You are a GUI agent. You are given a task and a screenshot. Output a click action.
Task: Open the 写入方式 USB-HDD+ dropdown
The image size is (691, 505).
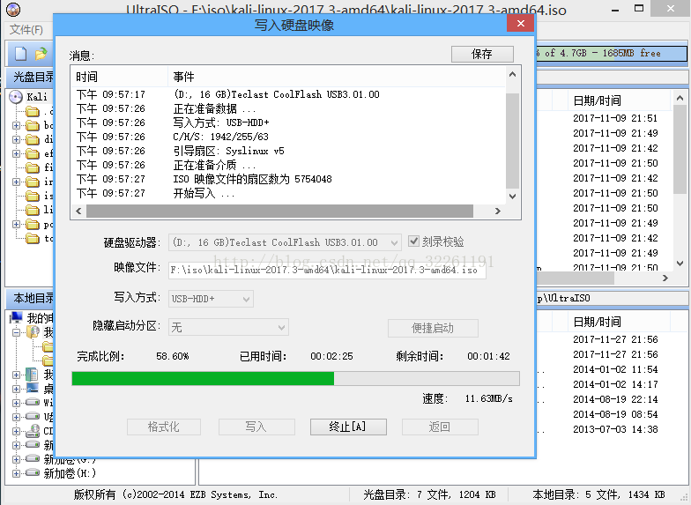(247, 299)
